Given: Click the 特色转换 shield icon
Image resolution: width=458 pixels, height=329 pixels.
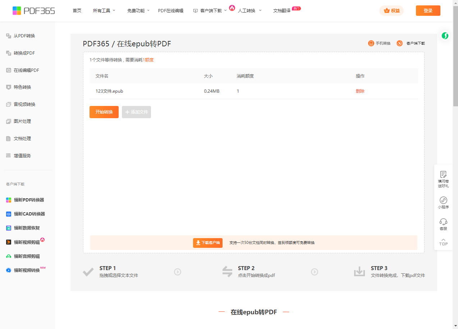Looking at the screenshot, I should [x=9, y=87].
